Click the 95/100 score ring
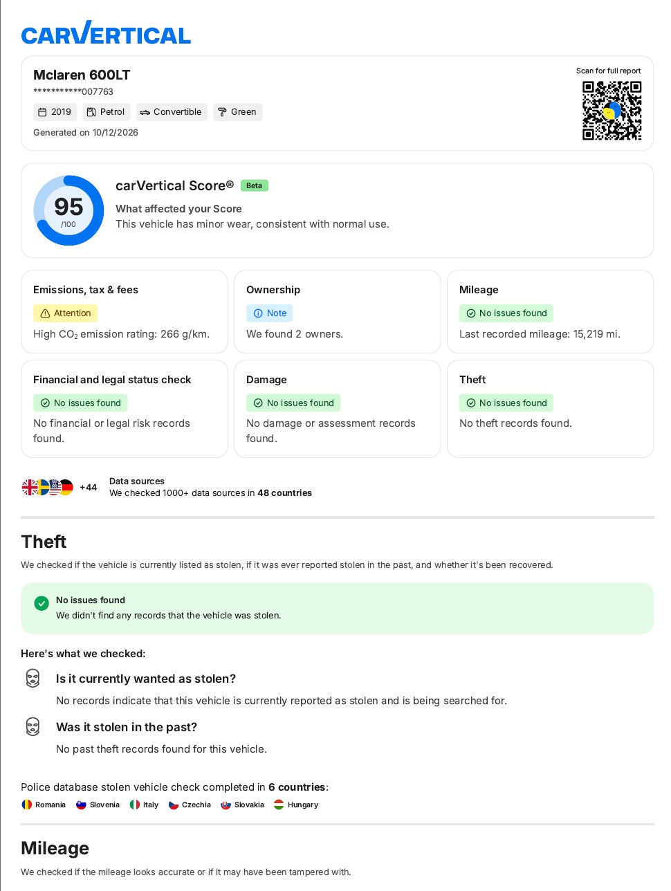The width and height of the screenshot is (671, 891). click(68, 210)
